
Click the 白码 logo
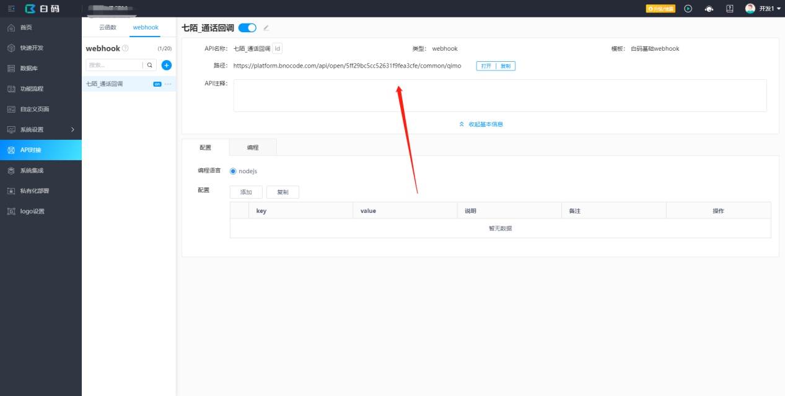41,9
